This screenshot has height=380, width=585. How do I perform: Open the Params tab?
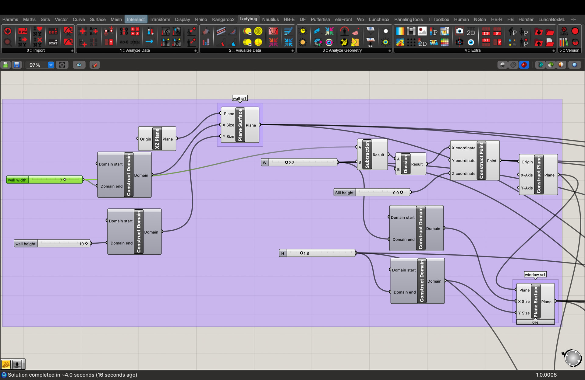tap(10, 19)
